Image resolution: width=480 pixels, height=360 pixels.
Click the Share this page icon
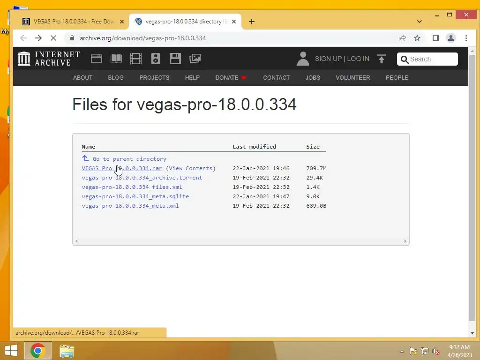402,38
